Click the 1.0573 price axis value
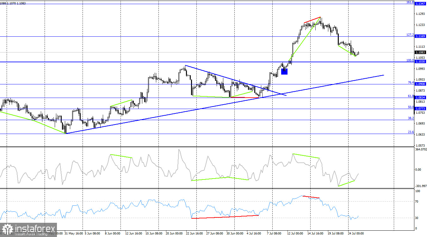Viewport: 427px width, 237px height. tap(421, 146)
